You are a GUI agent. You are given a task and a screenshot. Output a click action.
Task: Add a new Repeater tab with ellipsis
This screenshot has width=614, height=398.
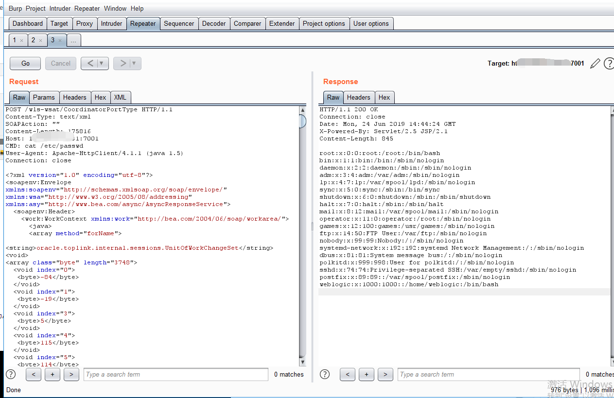pos(73,40)
